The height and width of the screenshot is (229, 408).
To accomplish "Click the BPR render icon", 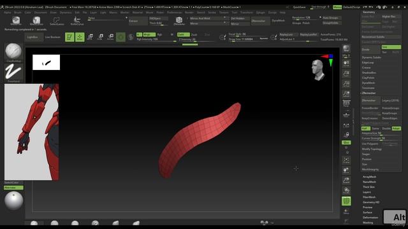I will (x=346, y=48).
